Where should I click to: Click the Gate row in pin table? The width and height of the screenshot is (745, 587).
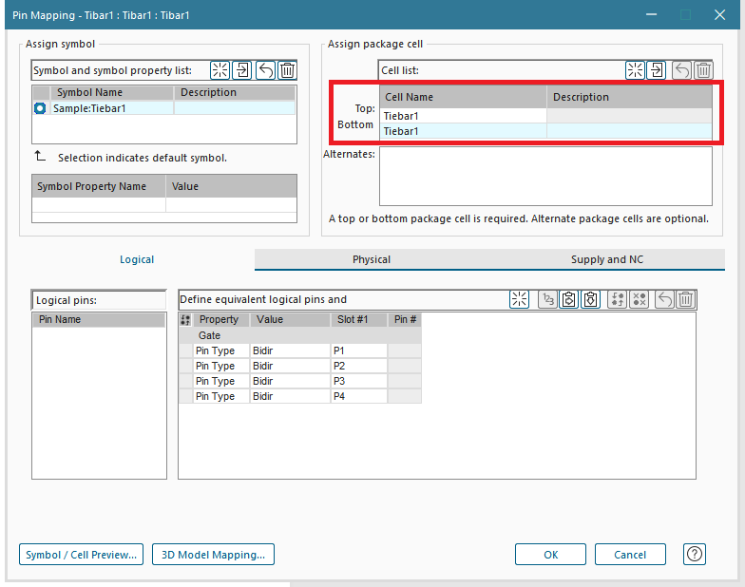300,335
